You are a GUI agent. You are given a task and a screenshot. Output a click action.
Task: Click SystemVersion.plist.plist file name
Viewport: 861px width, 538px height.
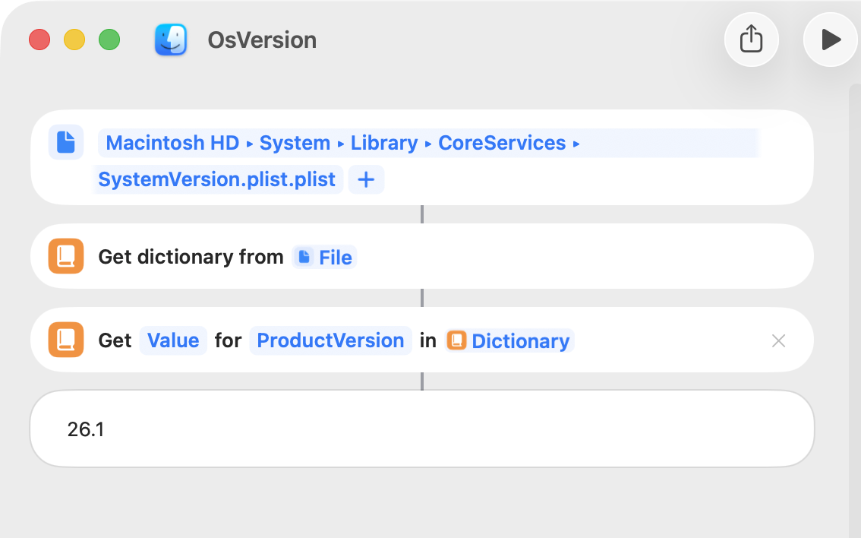tap(217, 180)
